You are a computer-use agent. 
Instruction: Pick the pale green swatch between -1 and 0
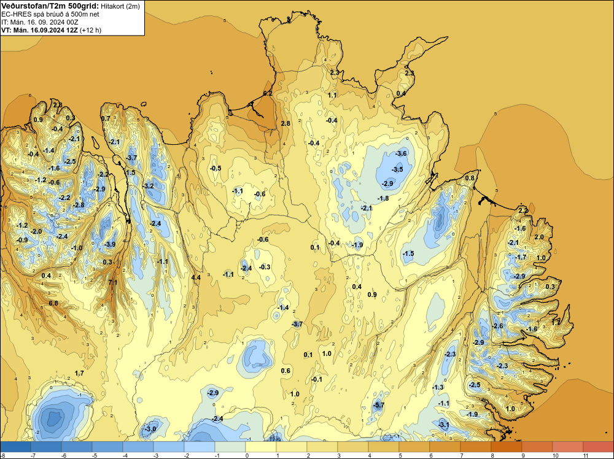[x=230, y=447]
